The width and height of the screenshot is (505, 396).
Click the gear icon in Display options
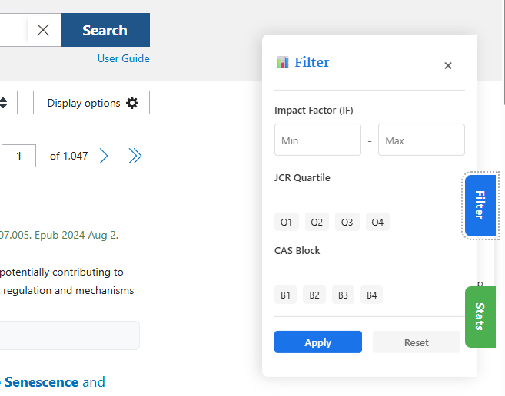click(132, 103)
